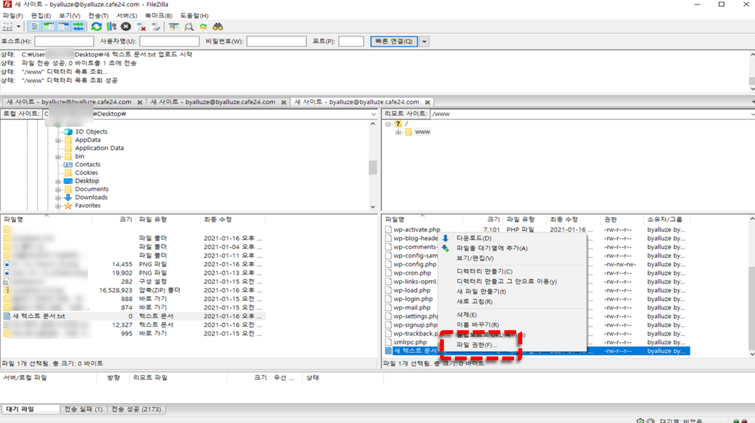The width and height of the screenshot is (755, 423).
Task: Expand the Documents folder node
Action: 58,189
